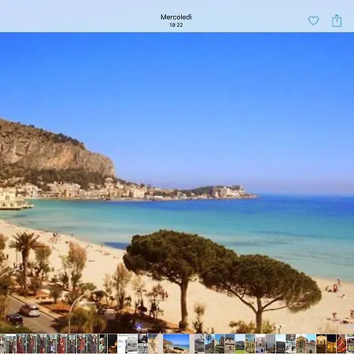The image size is (354, 354).
Task: Open the photo collage thumbnail
Action: tap(290, 344)
